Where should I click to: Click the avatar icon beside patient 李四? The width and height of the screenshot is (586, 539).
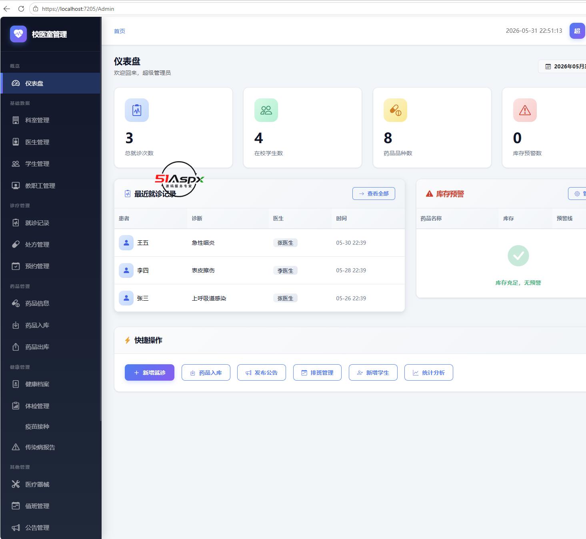[126, 270]
